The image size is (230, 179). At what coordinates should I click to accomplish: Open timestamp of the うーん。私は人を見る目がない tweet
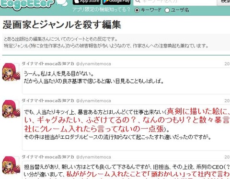click(x=227, y=64)
